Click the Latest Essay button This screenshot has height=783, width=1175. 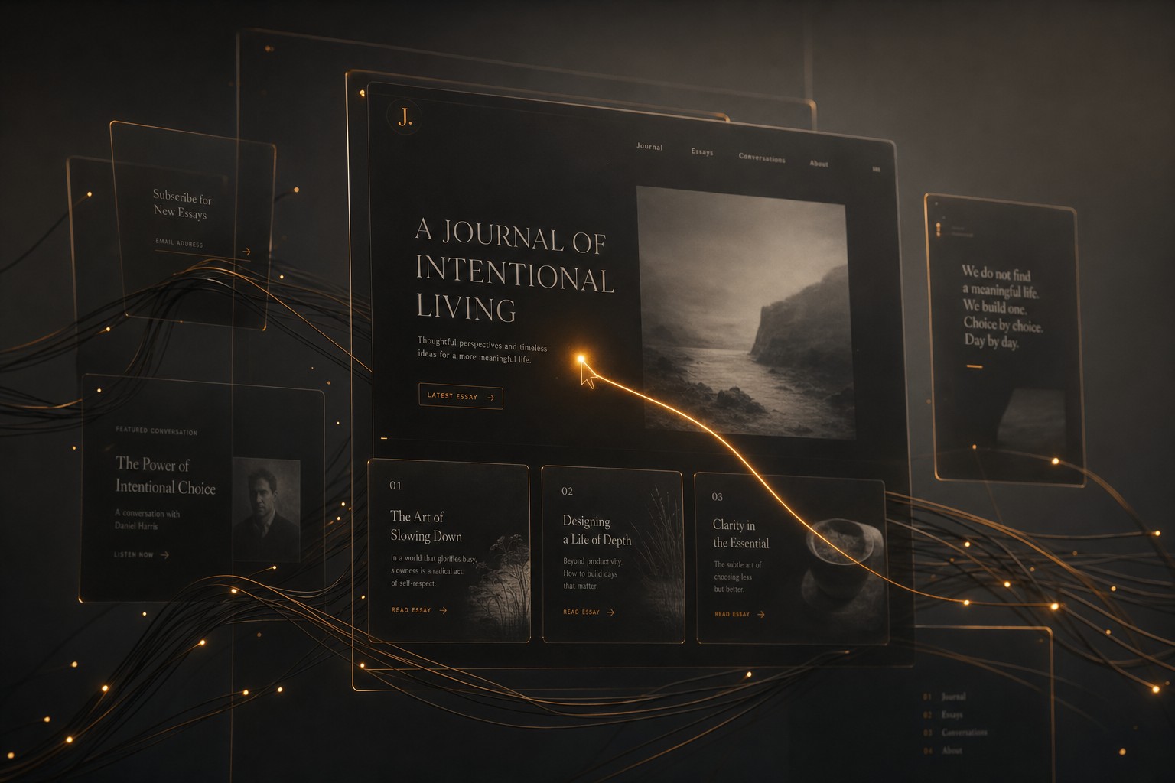(x=461, y=396)
